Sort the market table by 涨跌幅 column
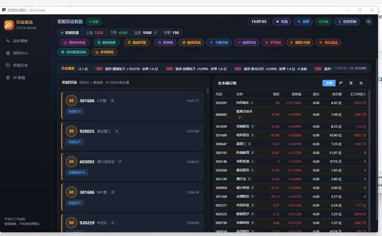Screen dimensions: 382x236 coord(296,94)
